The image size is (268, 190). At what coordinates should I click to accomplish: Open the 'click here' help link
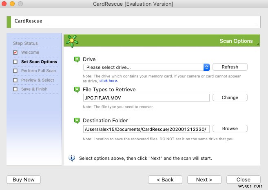pyautogui.click(x=109, y=81)
